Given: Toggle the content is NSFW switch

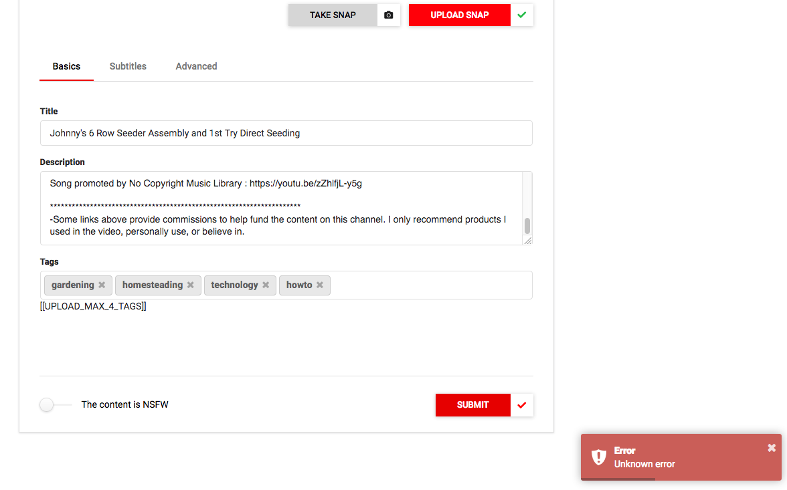Looking at the screenshot, I should (56, 404).
